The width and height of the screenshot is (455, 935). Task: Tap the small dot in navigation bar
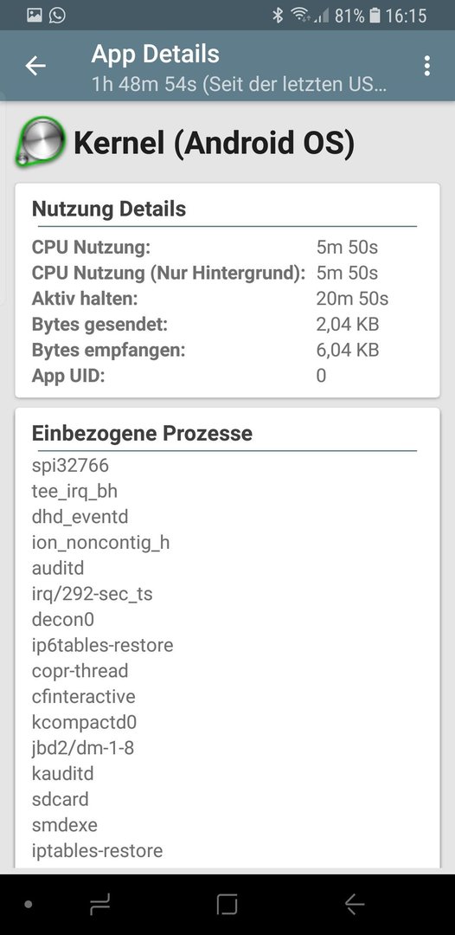28,905
